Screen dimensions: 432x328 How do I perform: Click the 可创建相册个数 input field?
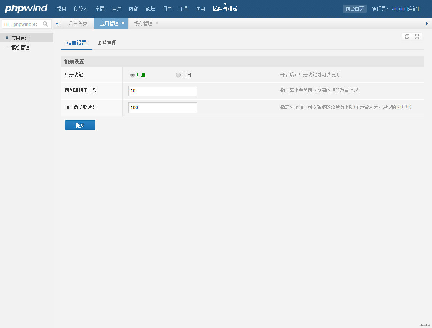[x=163, y=91]
